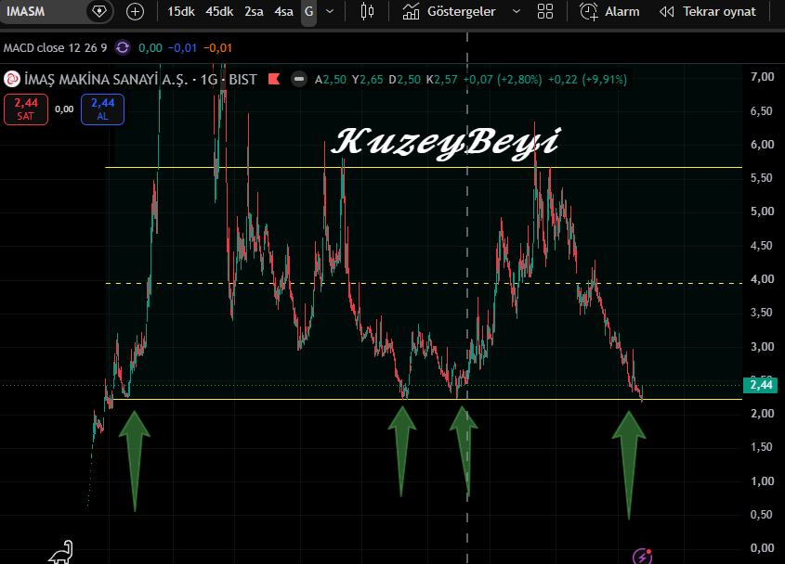Click the 4,00 price scale label
Image resolution: width=785 pixels, height=564 pixels.
[763, 279]
